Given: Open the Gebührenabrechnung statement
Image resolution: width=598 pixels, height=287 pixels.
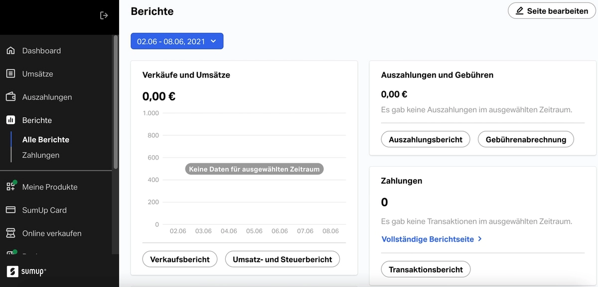Looking at the screenshot, I should 526,140.
